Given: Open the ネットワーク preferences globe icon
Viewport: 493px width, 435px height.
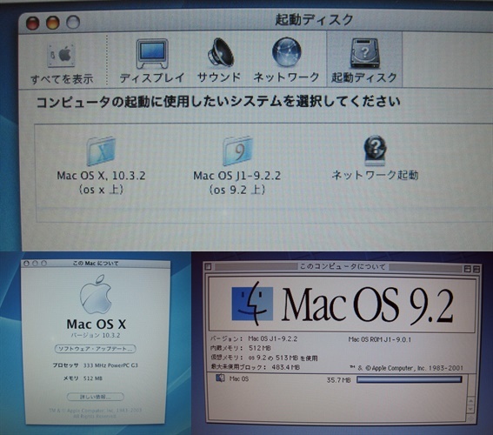Looking at the screenshot, I should (x=286, y=52).
